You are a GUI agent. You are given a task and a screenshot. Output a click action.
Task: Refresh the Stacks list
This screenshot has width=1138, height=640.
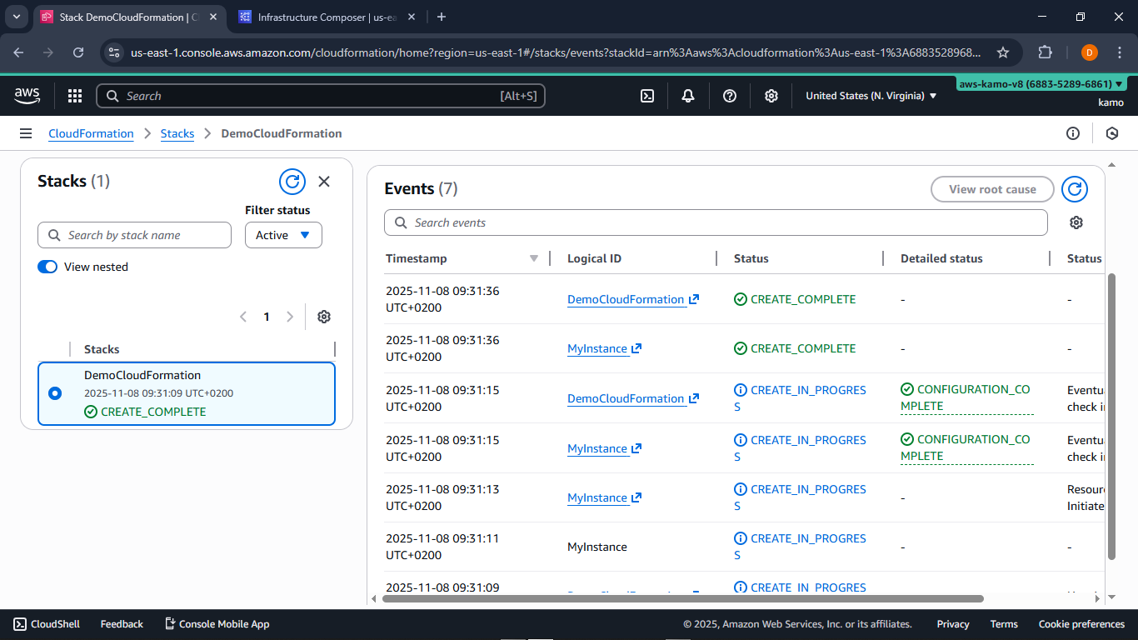pos(292,181)
